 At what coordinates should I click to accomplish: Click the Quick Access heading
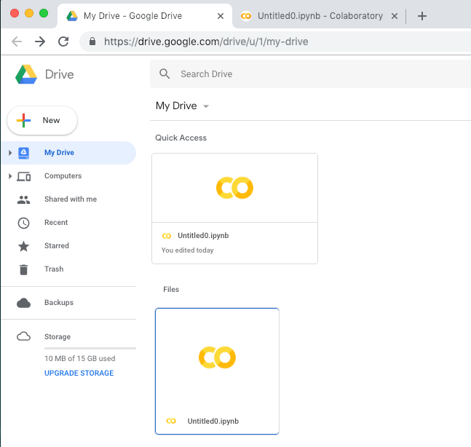tap(181, 138)
